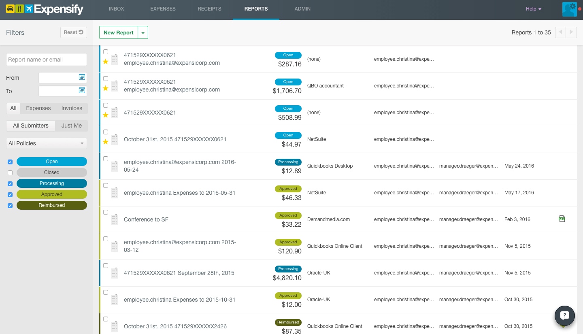Click the Expensify logo
The height and width of the screenshot is (334, 583).
[45, 9]
